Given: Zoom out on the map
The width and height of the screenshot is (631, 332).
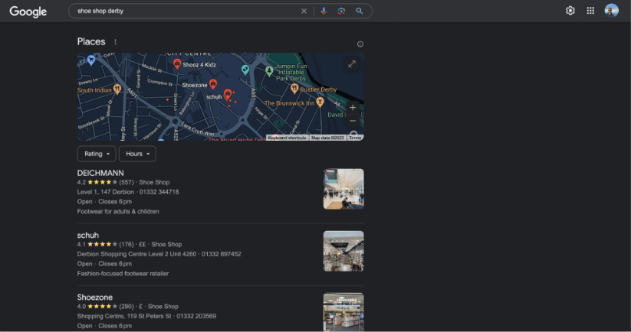Looking at the screenshot, I should 353,121.
